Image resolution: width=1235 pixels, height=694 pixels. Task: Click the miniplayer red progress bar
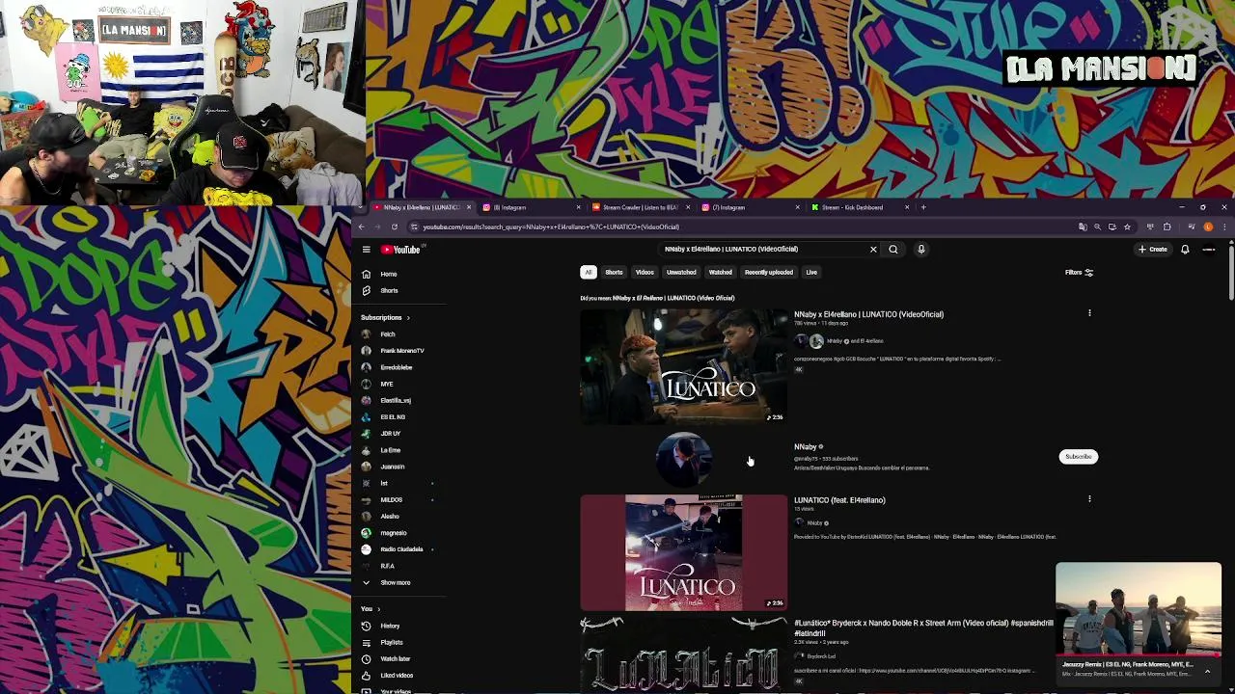tap(1139, 655)
